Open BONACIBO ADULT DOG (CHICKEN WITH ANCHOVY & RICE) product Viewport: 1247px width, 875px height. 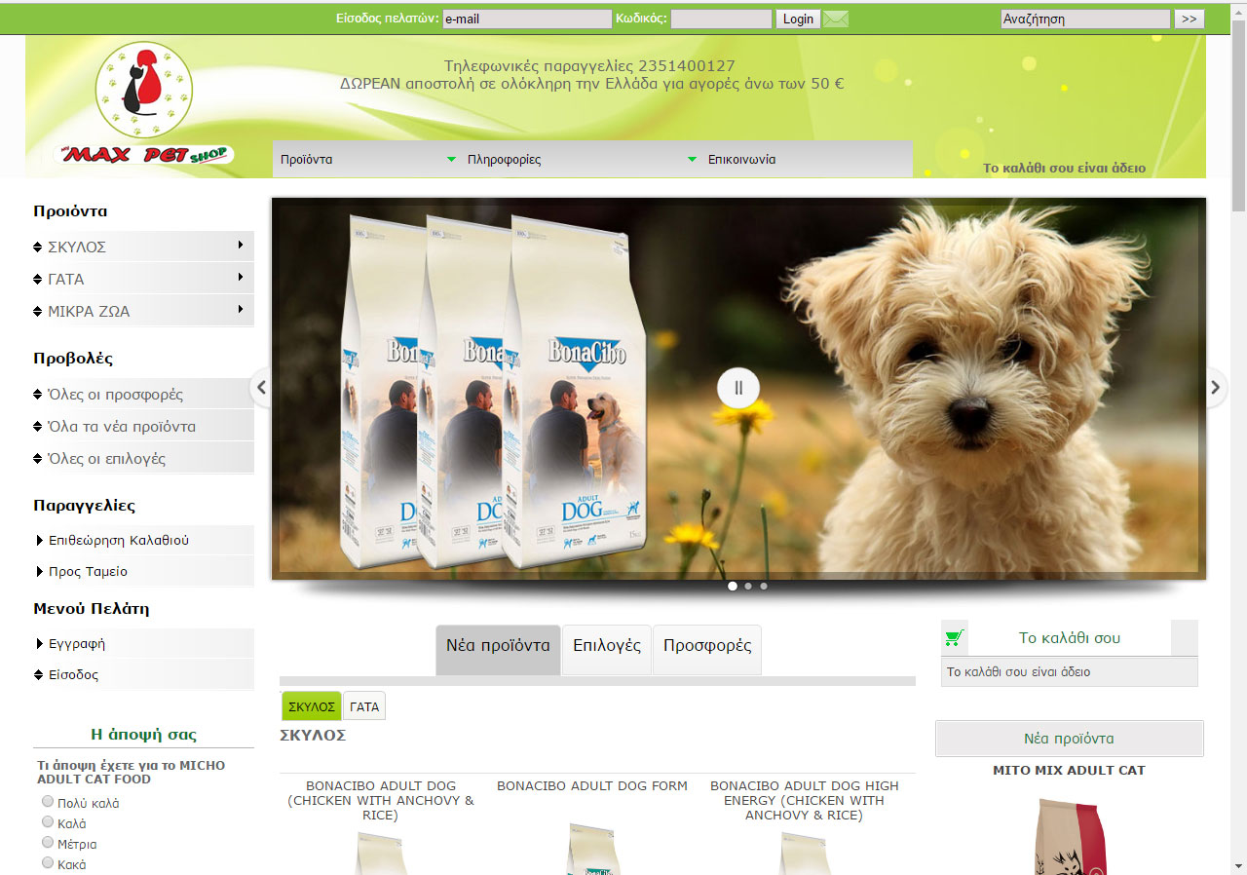tap(381, 800)
